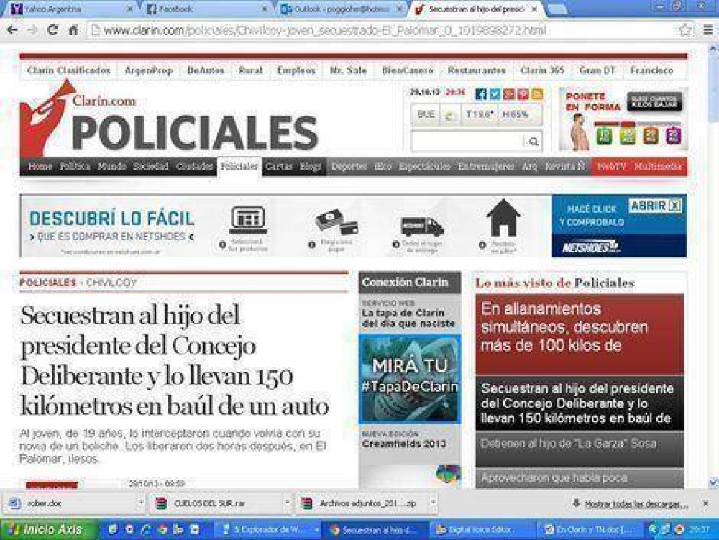Viewport: 719px width, 540px height.
Task: Click the MIRÁ TU #TapaDeClarin thumbnail
Action: (x=410, y=379)
